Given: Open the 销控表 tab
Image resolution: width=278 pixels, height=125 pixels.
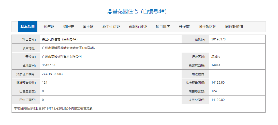Looking at the screenshot, I should 68,27.
